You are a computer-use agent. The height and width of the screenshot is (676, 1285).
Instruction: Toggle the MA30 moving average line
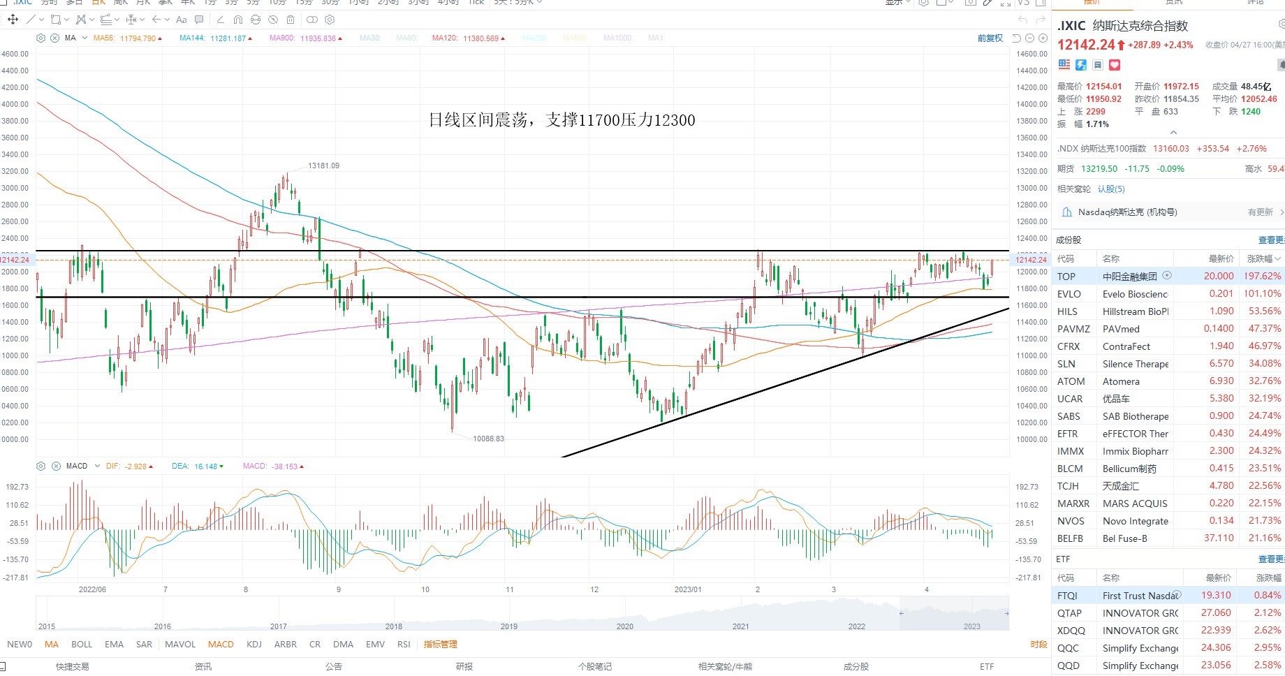[370, 38]
